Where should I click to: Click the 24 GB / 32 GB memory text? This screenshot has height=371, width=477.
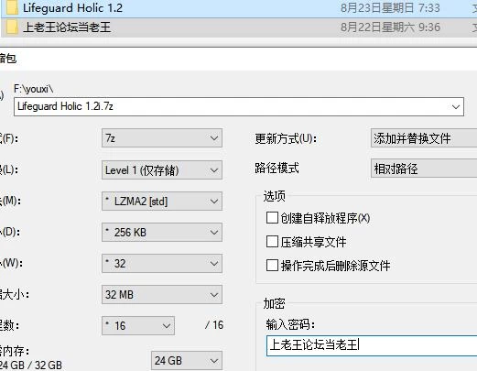[x=31, y=365]
